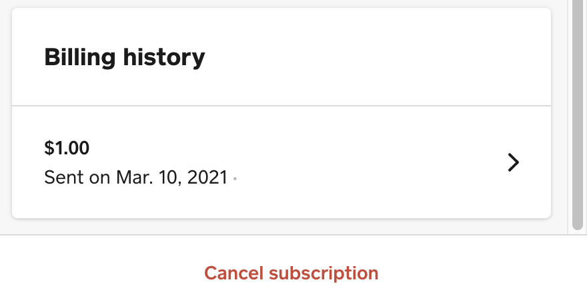Click the small dot after the sent date

[235, 179]
